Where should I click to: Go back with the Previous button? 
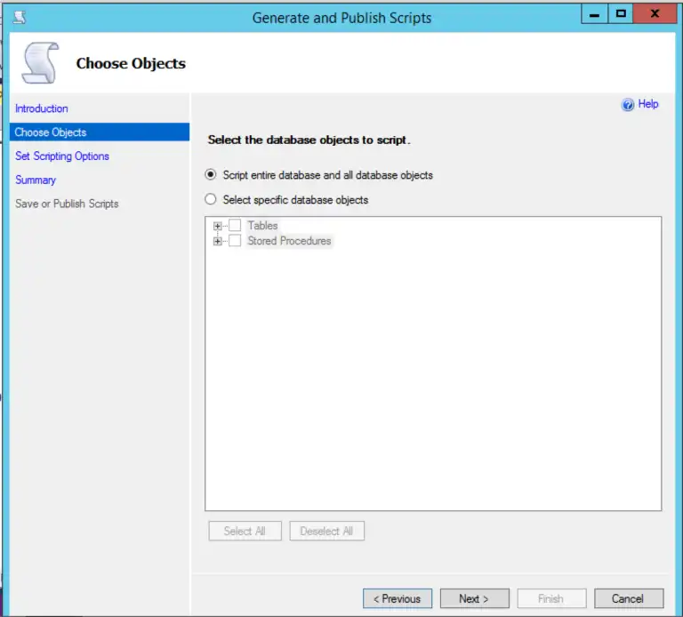pos(398,598)
